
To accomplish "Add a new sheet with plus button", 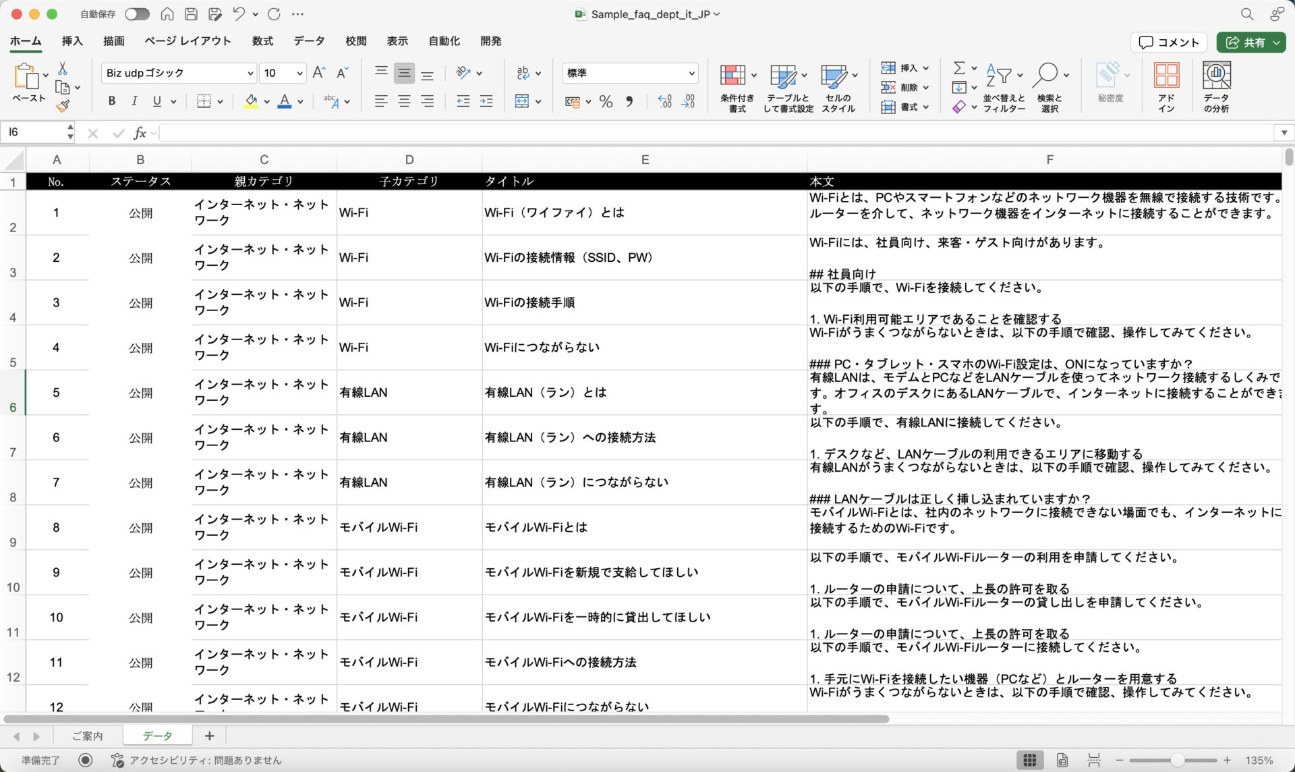I will pyautogui.click(x=210, y=736).
